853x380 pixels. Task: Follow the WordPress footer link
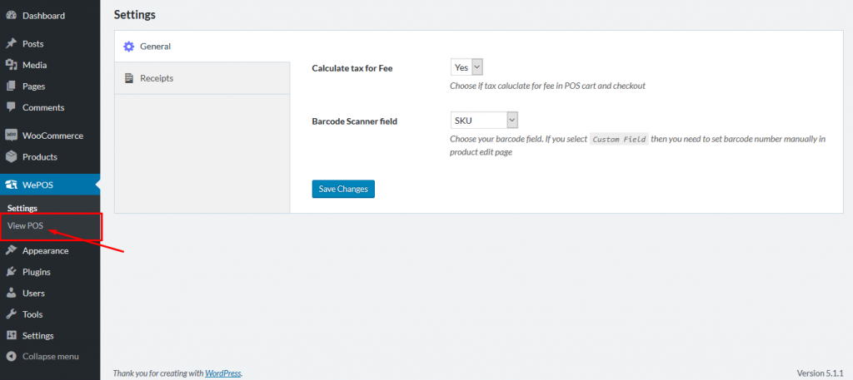click(x=223, y=373)
